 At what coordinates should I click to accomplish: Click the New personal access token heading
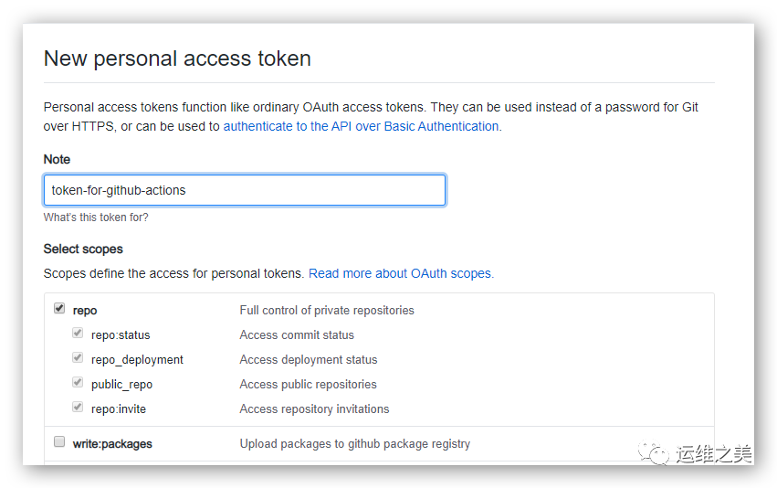(x=177, y=59)
